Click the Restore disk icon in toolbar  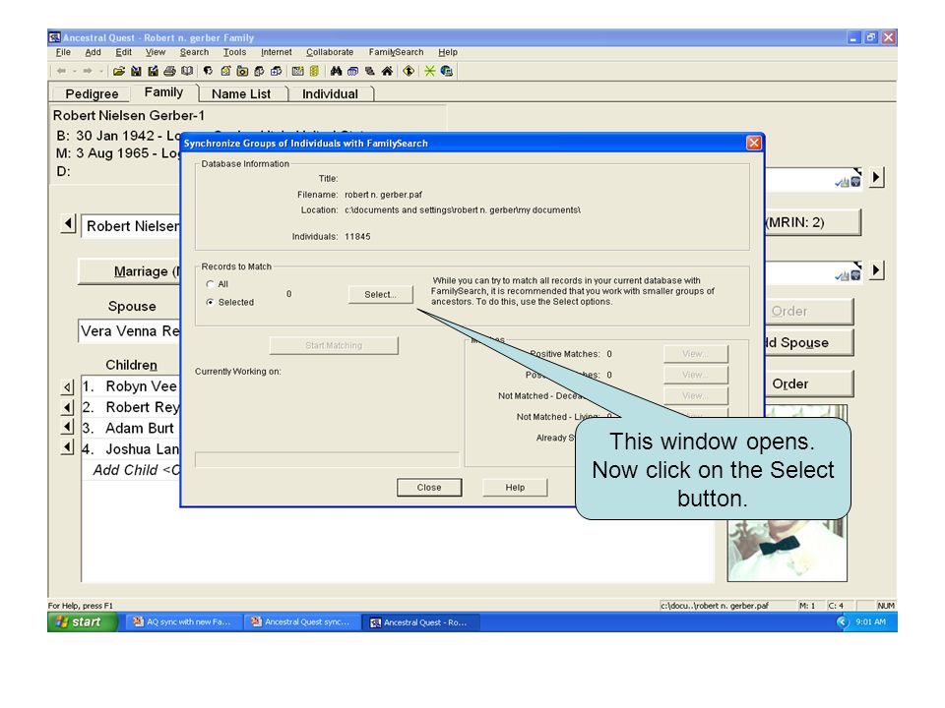pos(154,71)
